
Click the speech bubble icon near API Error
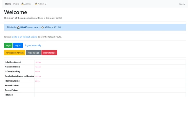(x=42, y=27)
